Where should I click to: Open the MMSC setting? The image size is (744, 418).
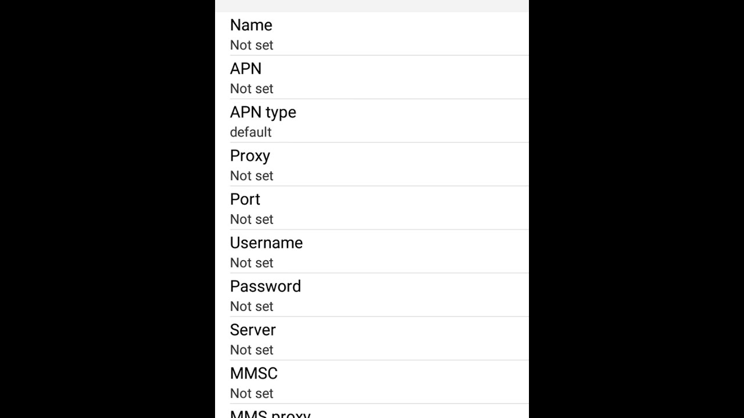253,373
